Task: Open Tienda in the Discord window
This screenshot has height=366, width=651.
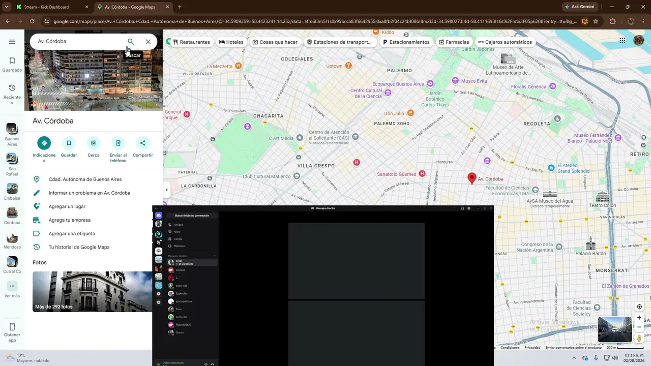Action: [192, 239]
